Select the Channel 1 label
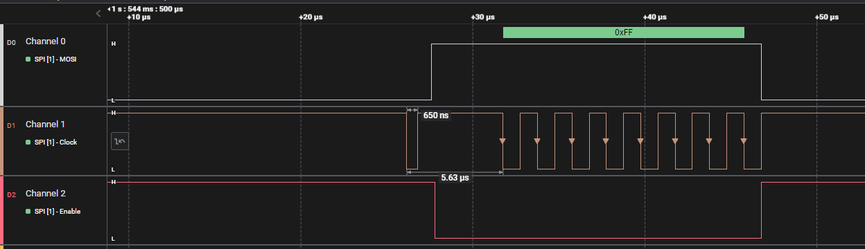The width and height of the screenshot is (865, 249). (x=46, y=124)
